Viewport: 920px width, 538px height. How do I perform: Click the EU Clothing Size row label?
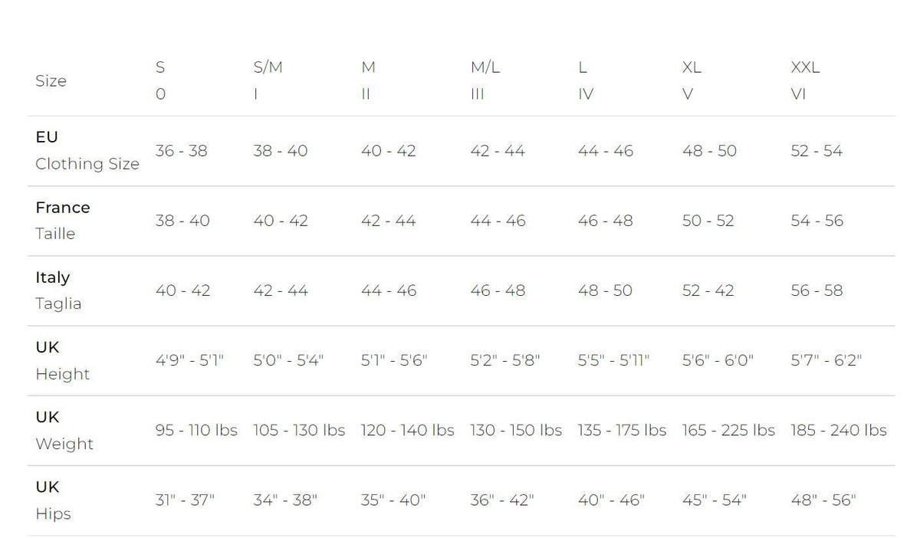pyautogui.click(x=87, y=150)
